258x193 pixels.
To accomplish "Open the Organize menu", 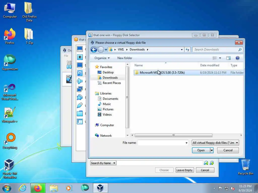I will [x=102, y=58].
